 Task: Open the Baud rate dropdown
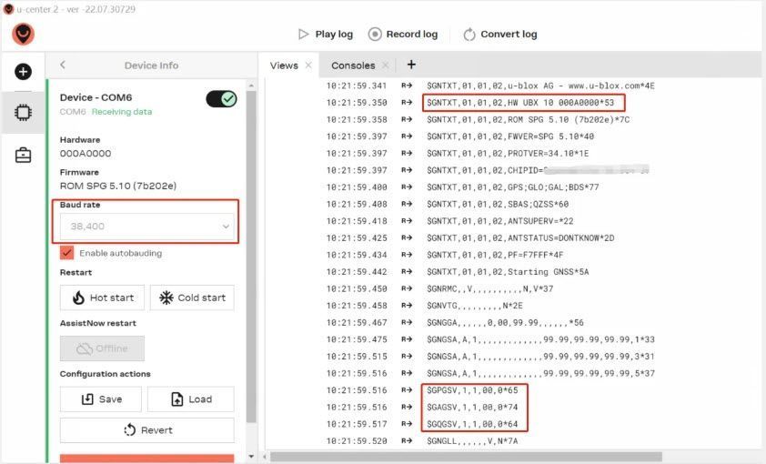(x=146, y=227)
